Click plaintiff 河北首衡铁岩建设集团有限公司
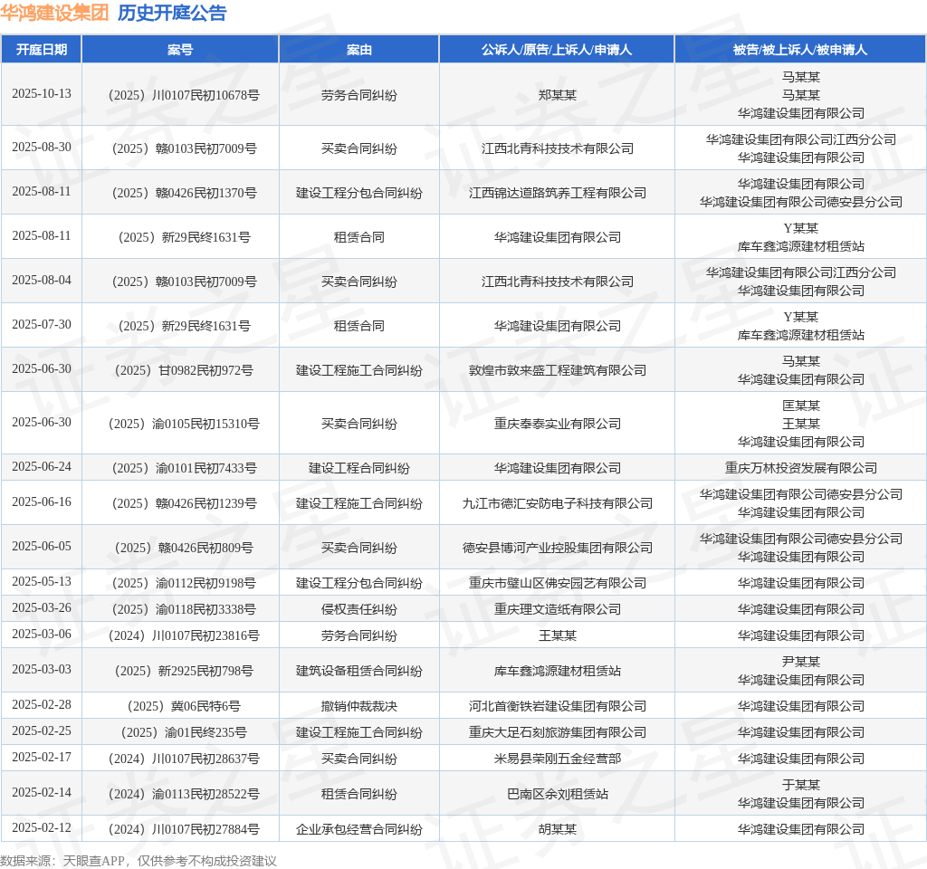The width and height of the screenshot is (927, 869). [x=557, y=706]
